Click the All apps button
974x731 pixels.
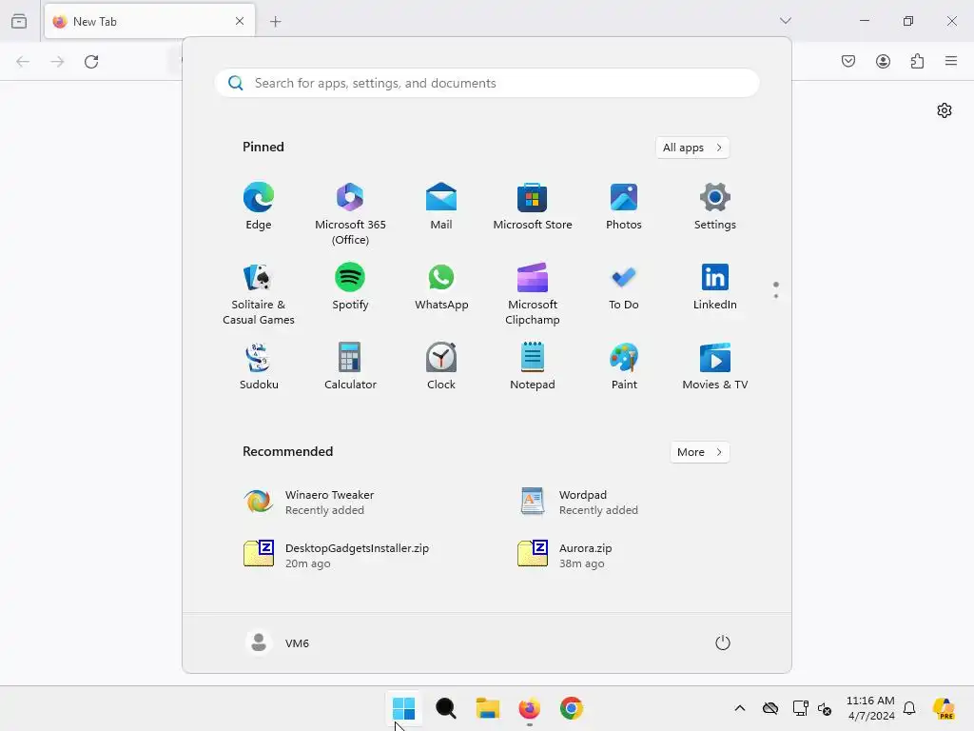click(x=692, y=148)
